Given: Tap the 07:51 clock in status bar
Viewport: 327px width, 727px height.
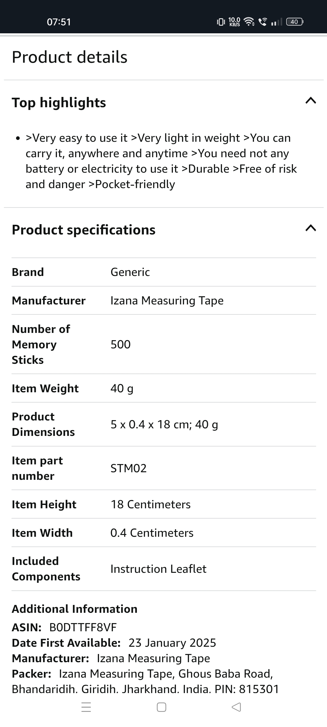Looking at the screenshot, I should click(x=59, y=22).
